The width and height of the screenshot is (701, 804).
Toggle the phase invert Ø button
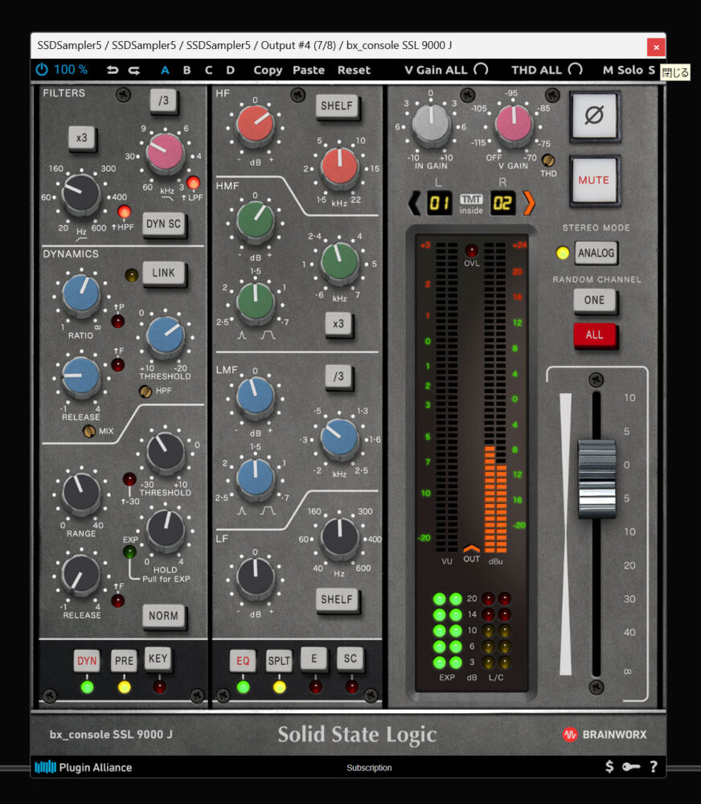pyautogui.click(x=594, y=116)
